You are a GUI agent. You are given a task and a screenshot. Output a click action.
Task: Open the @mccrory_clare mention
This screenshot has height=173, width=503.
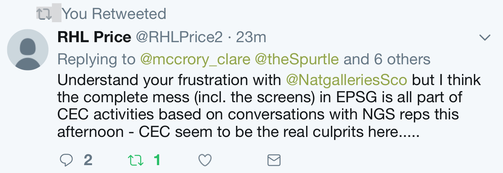196,59
